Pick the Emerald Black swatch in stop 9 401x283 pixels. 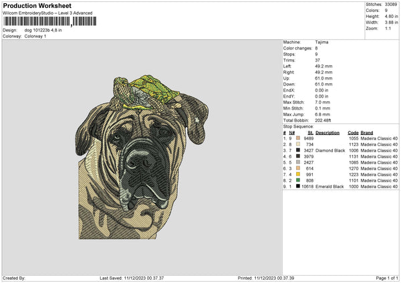pos(298,186)
